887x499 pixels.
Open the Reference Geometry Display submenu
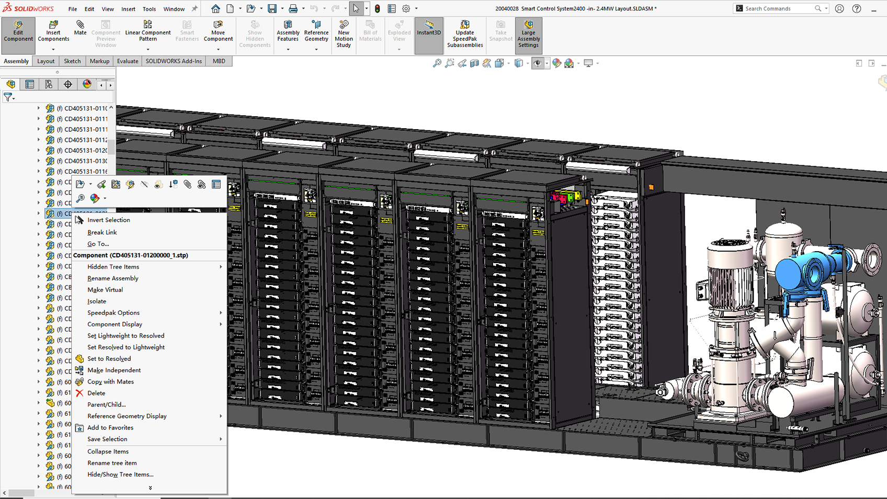click(x=150, y=416)
